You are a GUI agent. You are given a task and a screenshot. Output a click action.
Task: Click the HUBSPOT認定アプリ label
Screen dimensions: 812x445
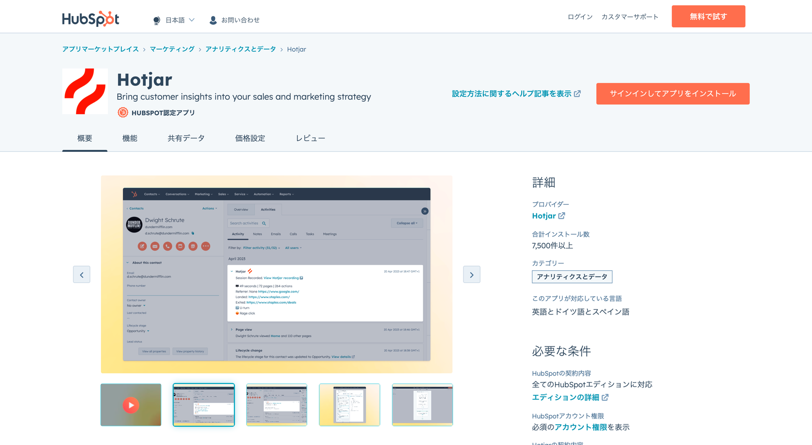[x=163, y=113]
